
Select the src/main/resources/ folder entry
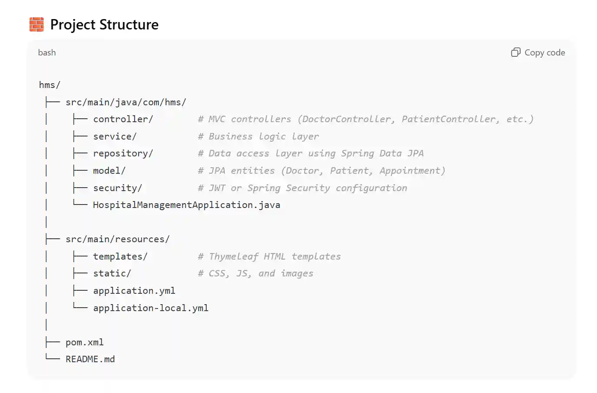pos(117,239)
